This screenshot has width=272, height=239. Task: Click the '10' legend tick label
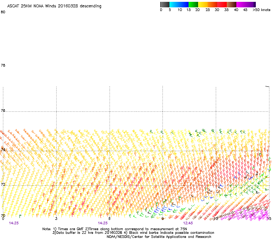pyautogui.click(x=180, y=10)
